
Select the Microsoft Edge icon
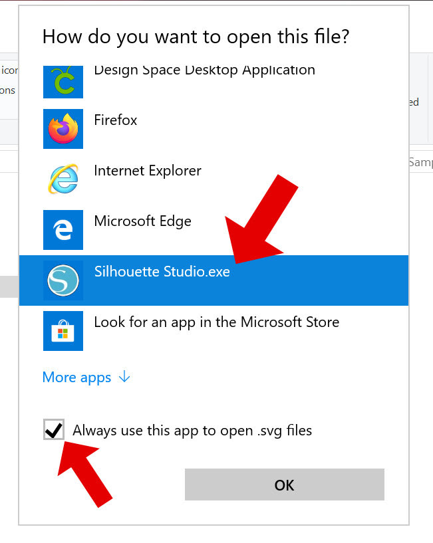click(63, 230)
